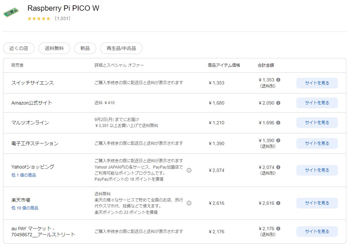
Task: Click info icon beside ¥1,390 total
Action: coord(278,140)
